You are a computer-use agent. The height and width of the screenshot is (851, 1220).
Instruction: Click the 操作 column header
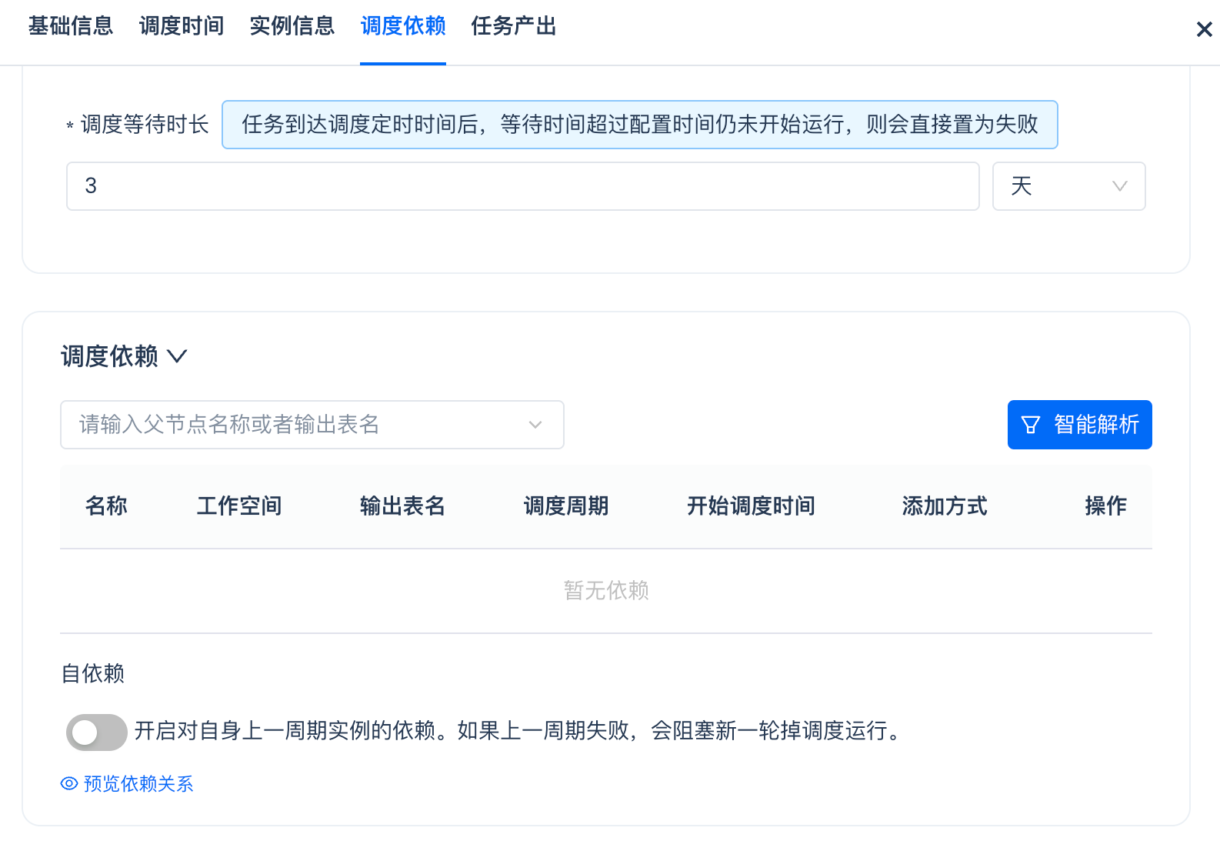(1105, 506)
